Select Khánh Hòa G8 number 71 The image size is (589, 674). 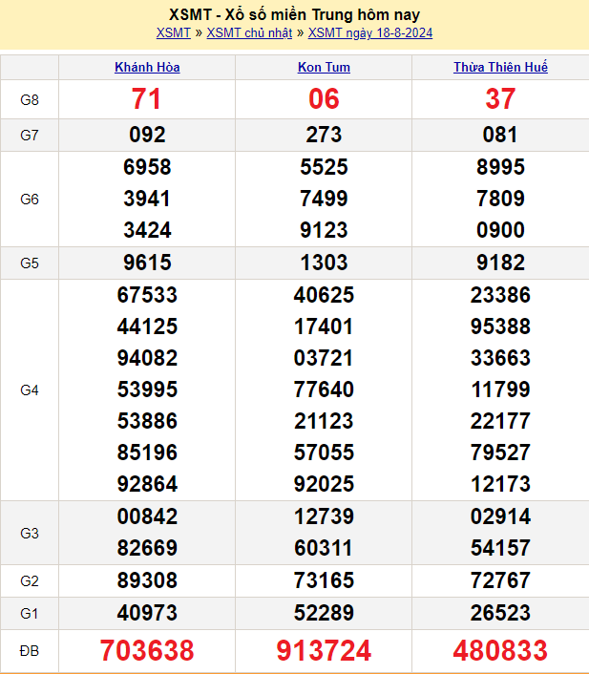pyautogui.click(x=147, y=99)
